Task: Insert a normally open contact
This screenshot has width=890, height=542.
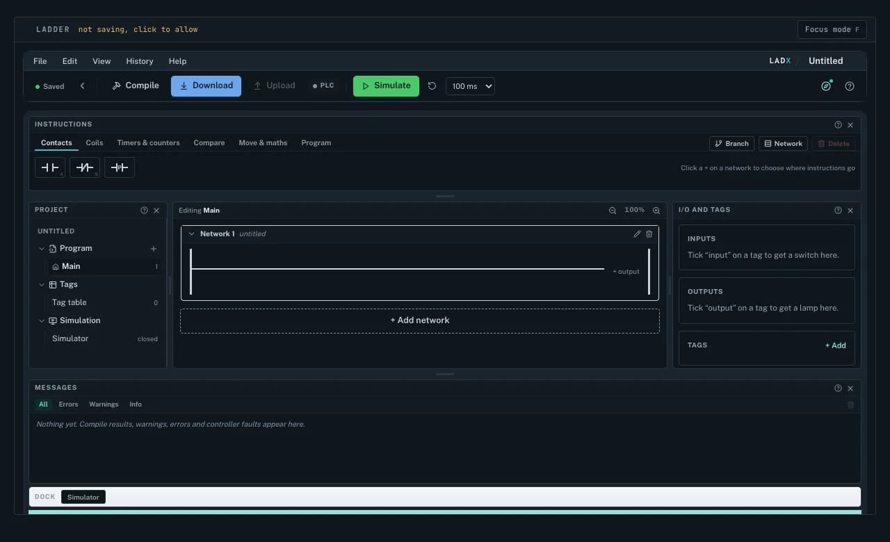Action: click(x=50, y=167)
